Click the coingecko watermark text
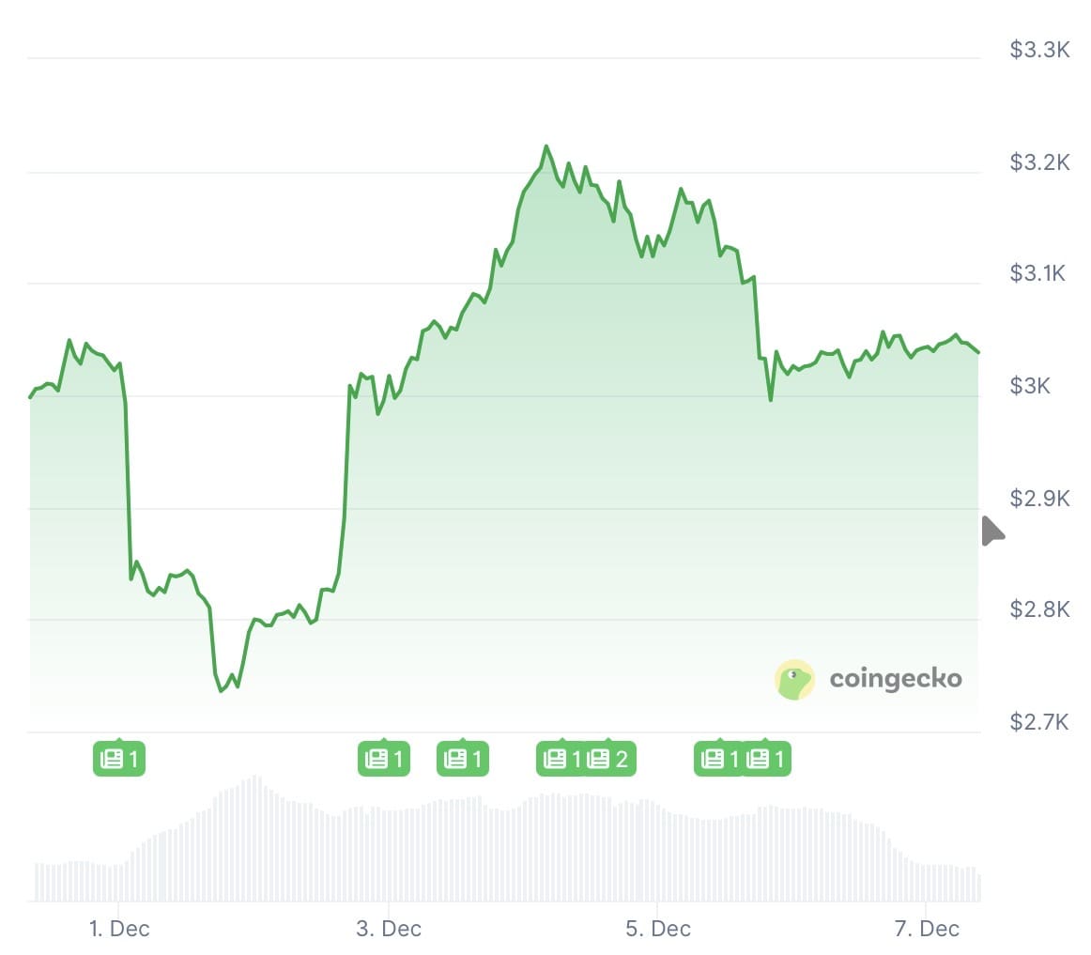This screenshot has height=955, width=1091. [895, 679]
